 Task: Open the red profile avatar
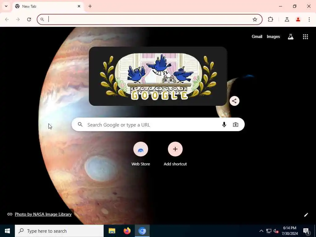point(298,19)
